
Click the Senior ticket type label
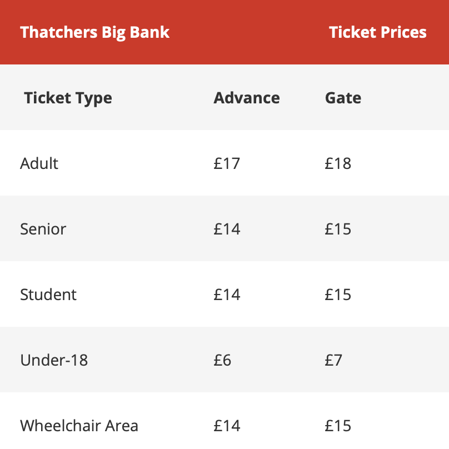(43, 229)
